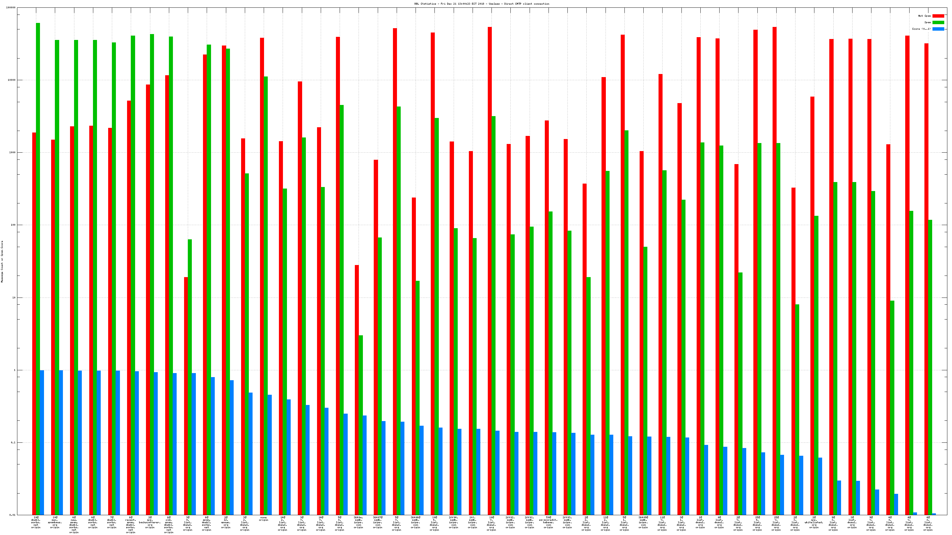The image size is (952, 535).
Task: Click the sa-accredit.habeas.com x-axis label
Action: tap(549, 522)
